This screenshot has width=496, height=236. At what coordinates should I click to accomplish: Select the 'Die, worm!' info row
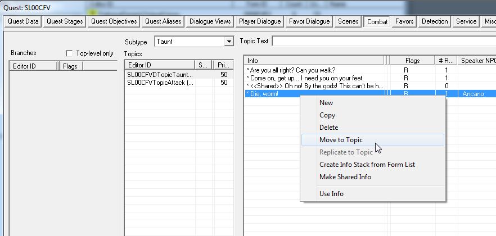[x=370, y=94]
